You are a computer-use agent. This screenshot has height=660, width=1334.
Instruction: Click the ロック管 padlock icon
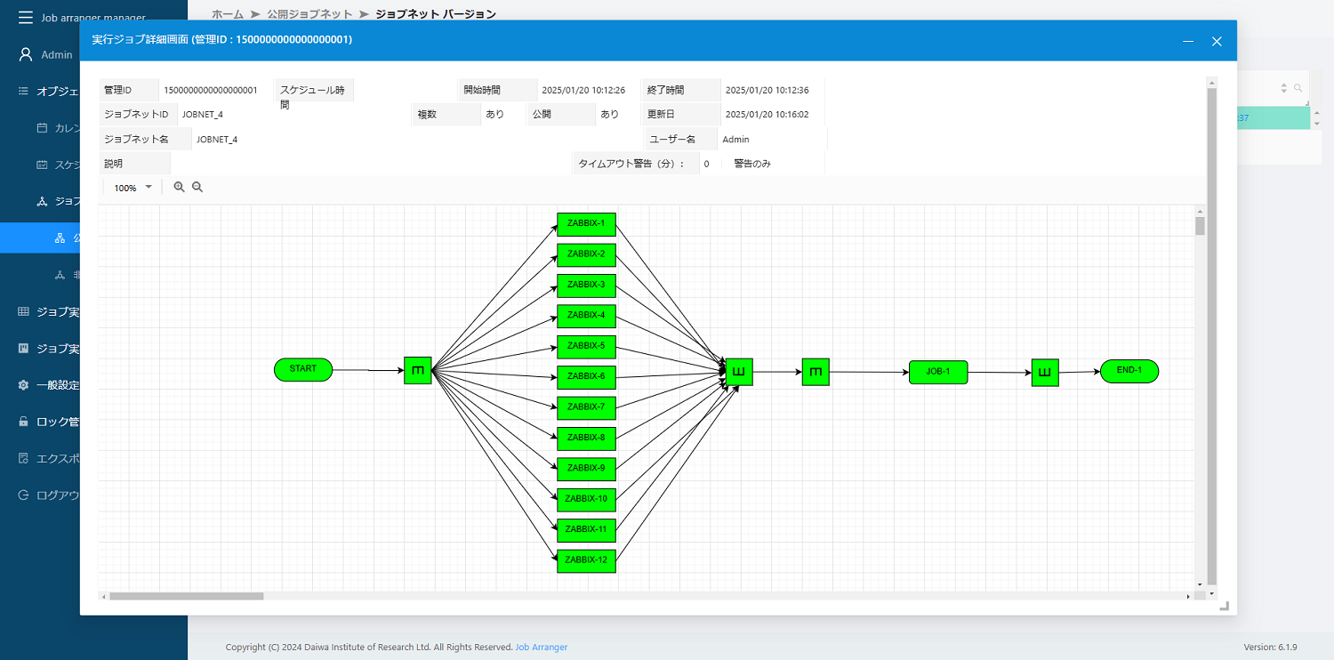[x=24, y=422]
